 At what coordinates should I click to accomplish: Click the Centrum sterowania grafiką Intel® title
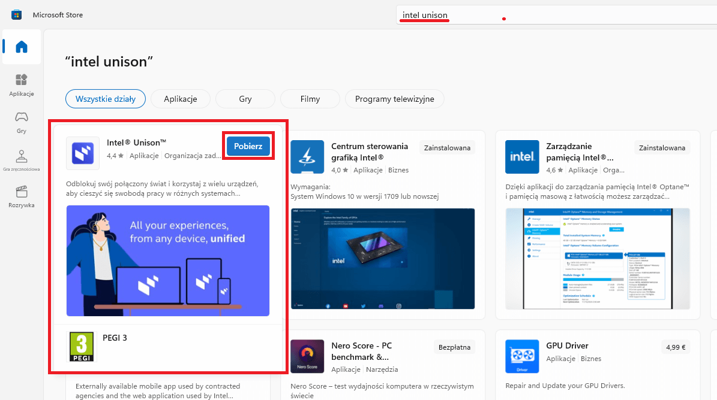[370, 152]
